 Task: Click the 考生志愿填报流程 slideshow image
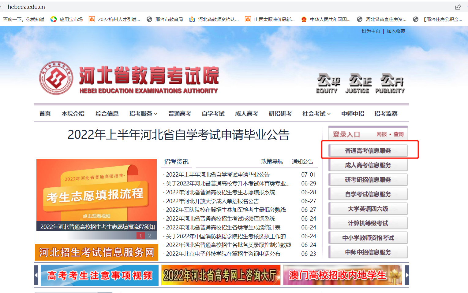click(96, 190)
